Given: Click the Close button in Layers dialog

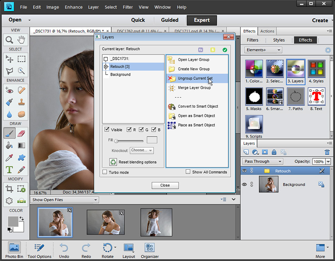Looking at the screenshot, I should pos(165,185).
